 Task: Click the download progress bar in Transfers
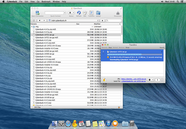click(x=135, y=55)
